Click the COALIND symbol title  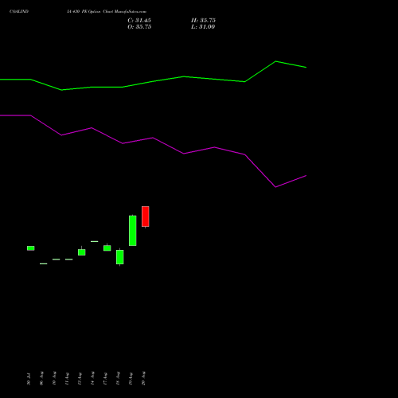click(x=19, y=12)
